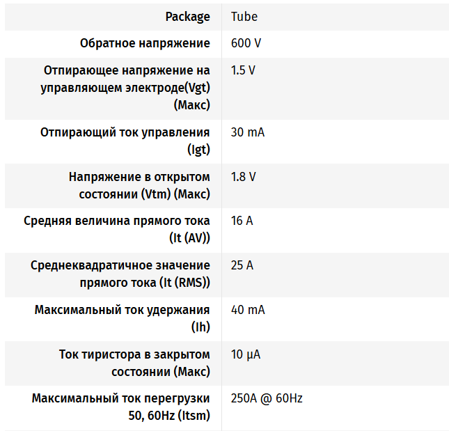The width and height of the screenshot is (449, 431).
Task: Click the Максимальный ток удержания (Ih) label
Action: [122, 318]
